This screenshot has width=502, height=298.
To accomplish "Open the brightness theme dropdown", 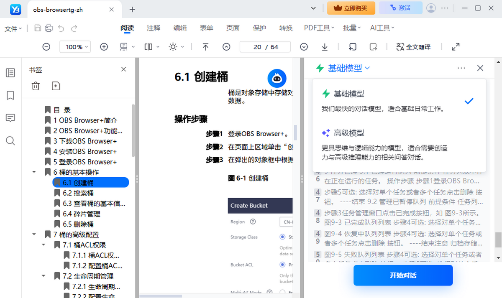I will tap(177, 47).
